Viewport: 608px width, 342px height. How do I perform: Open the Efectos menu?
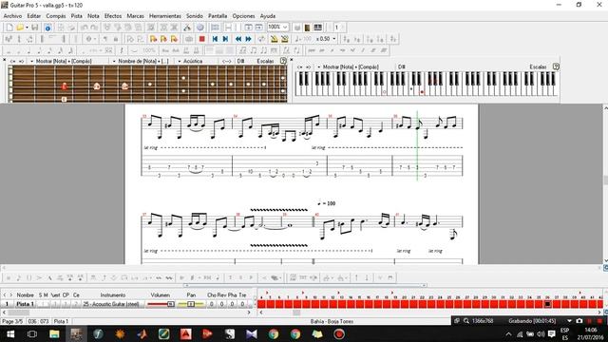click(x=113, y=16)
